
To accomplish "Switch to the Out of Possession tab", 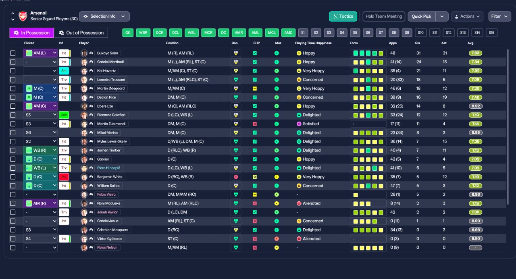I will [x=81, y=33].
